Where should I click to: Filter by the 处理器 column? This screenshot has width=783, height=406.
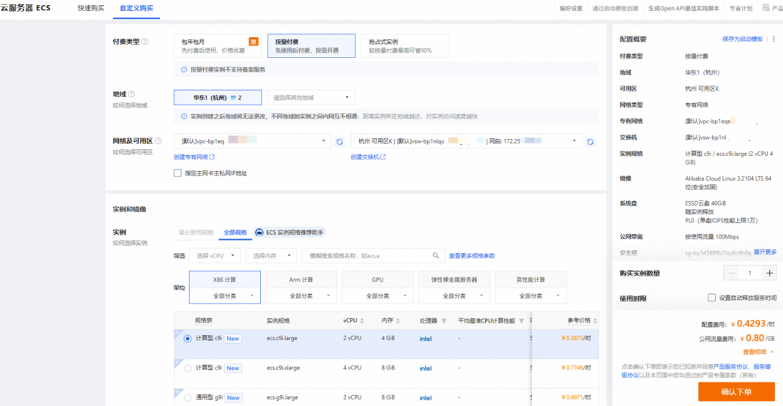[444, 321]
